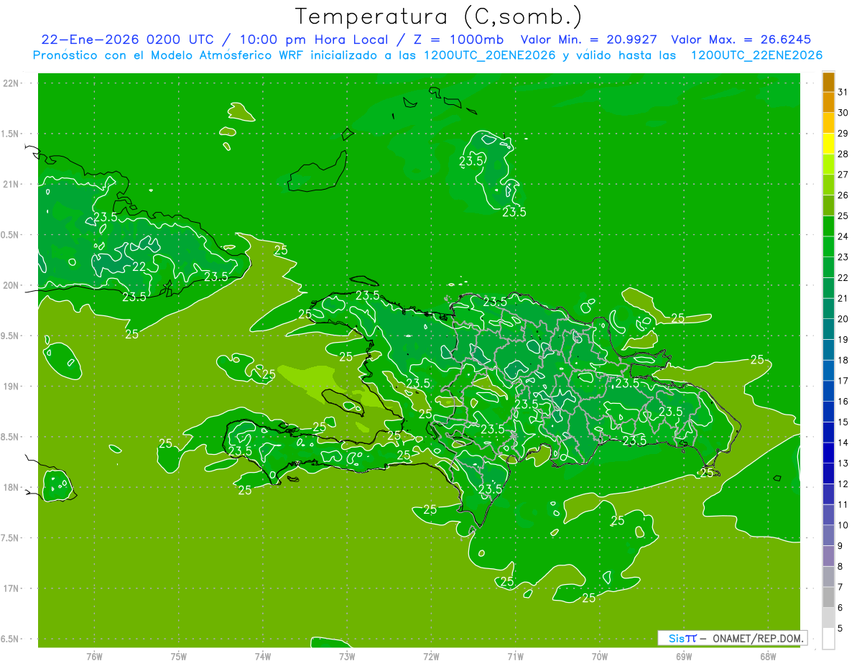The image size is (862, 666).
Task: Click the legend swatch between 5 and 6
Action: pyautogui.click(x=828, y=618)
